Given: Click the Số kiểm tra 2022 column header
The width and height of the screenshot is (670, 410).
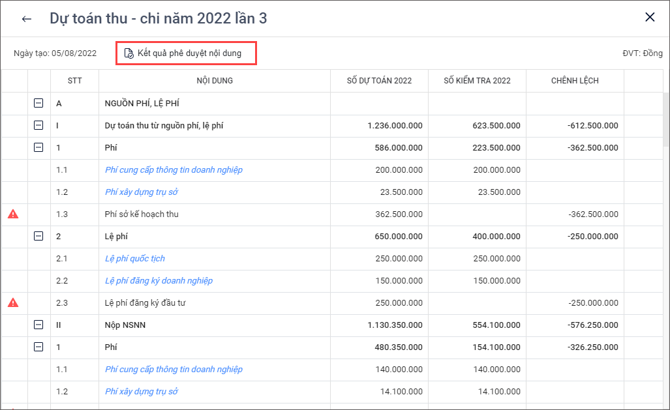Looking at the screenshot, I should tap(477, 81).
